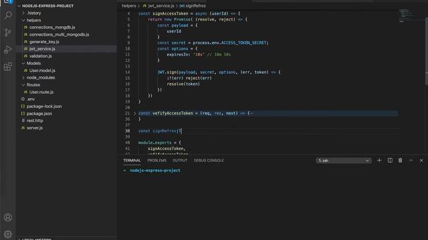
Task: Click module.exports on line 40
Action: tap(154, 143)
